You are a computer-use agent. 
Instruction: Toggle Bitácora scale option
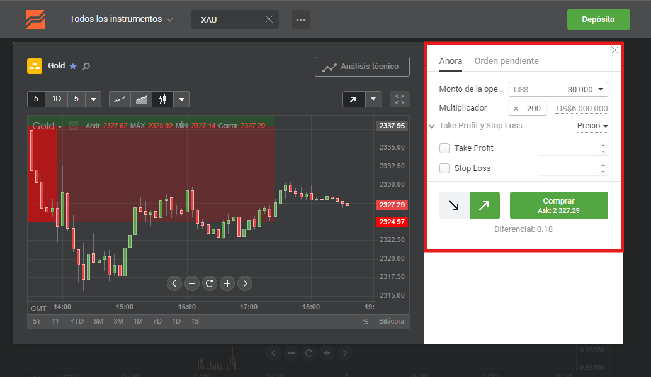tap(392, 321)
